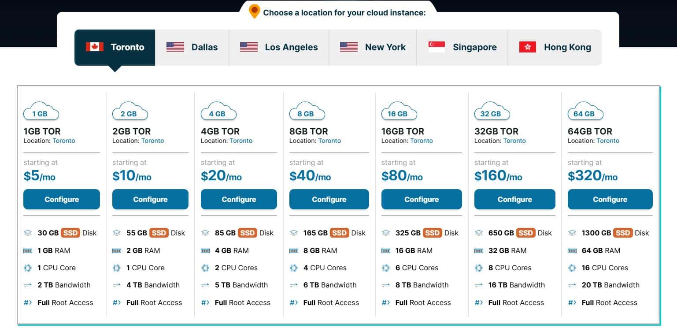Choose the New York location tab
677x328 pixels.
[x=373, y=47]
